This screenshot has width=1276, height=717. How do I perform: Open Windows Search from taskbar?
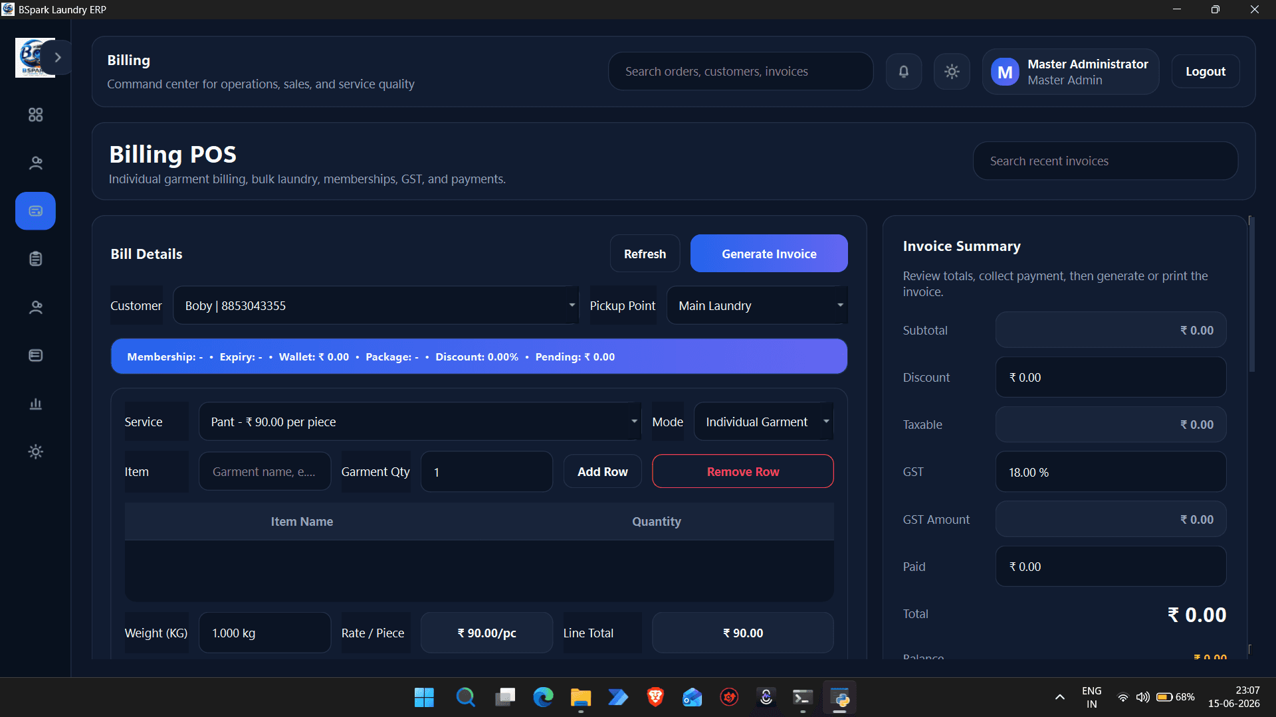point(465,697)
